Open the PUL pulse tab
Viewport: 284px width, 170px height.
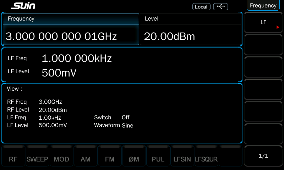click(158, 159)
